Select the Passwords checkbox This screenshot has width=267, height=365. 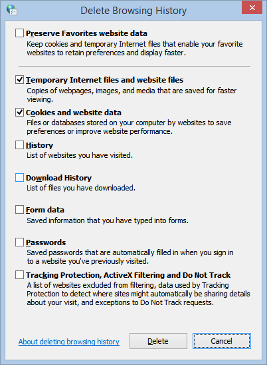(x=19, y=242)
